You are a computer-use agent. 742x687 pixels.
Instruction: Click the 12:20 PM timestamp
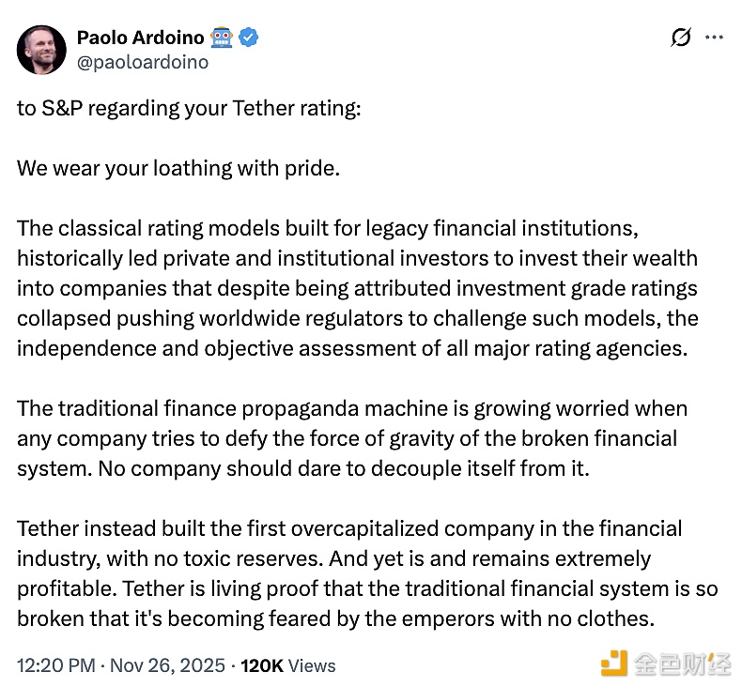coord(55,665)
